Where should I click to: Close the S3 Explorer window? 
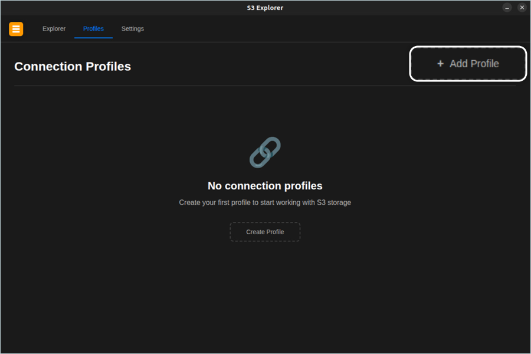pyautogui.click(x=522, y=8)
